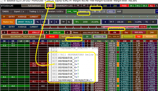
Task: Click the 30 value field beside ITERATE
Action: 87,37
